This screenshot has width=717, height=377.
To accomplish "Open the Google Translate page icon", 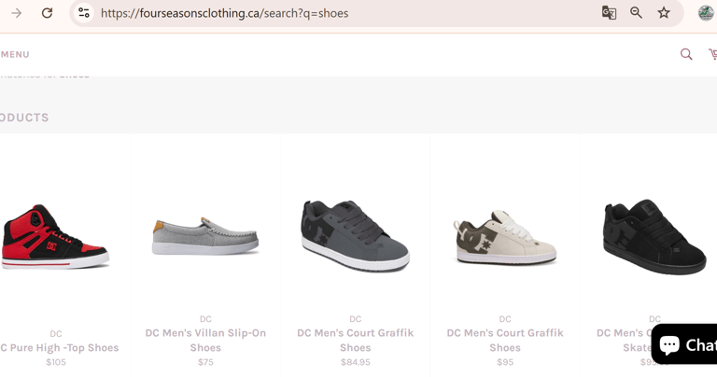I will click(x=609, y=13).
